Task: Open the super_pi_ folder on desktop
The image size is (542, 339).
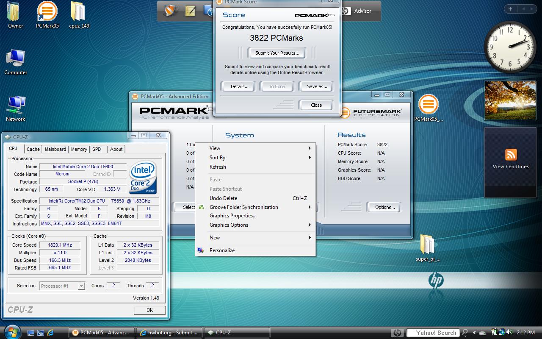Action: (x=428, y=248)
